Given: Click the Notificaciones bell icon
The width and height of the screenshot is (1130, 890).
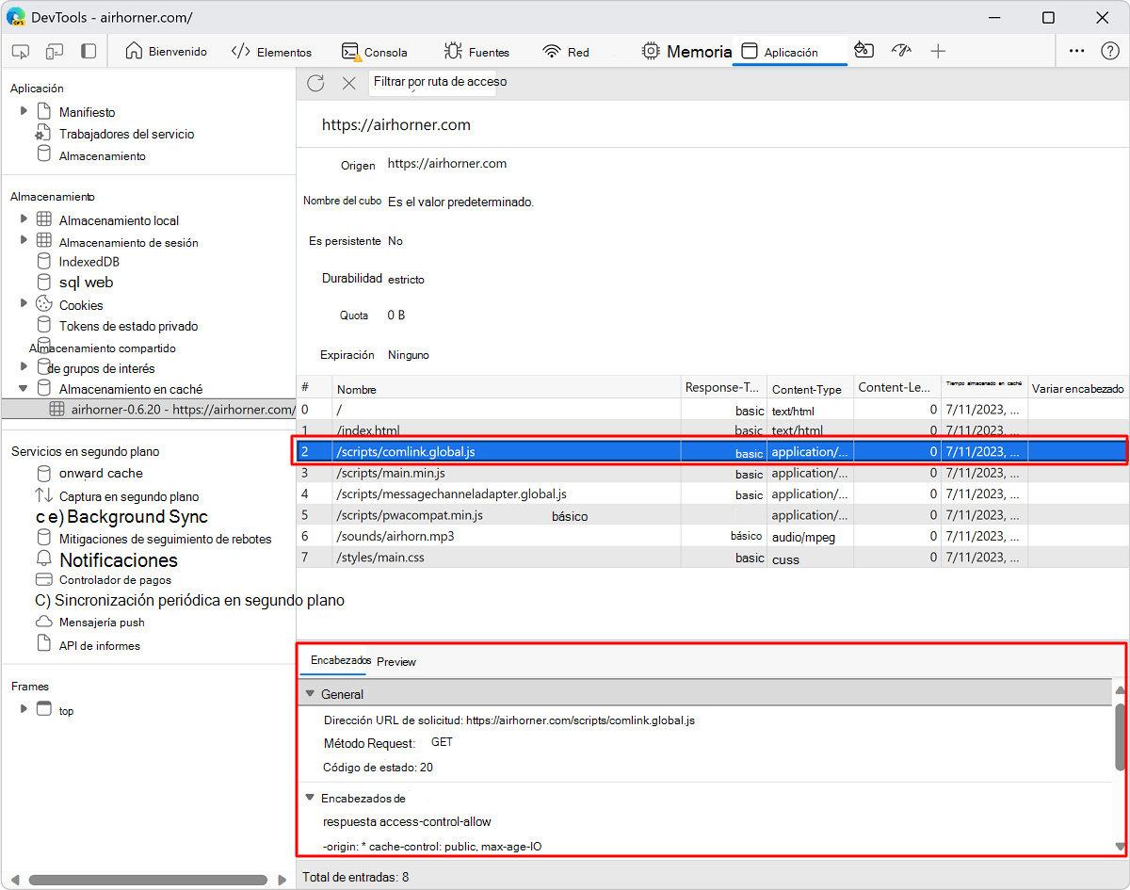Looking at the screenshot, I should 43,559.
